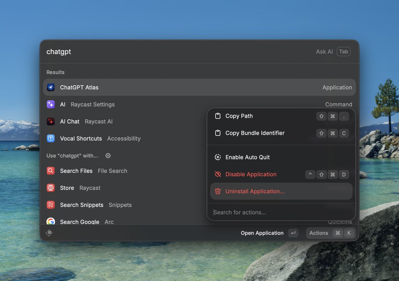
Task: Click the Search Snippets icon
Action: coord(51,205)
